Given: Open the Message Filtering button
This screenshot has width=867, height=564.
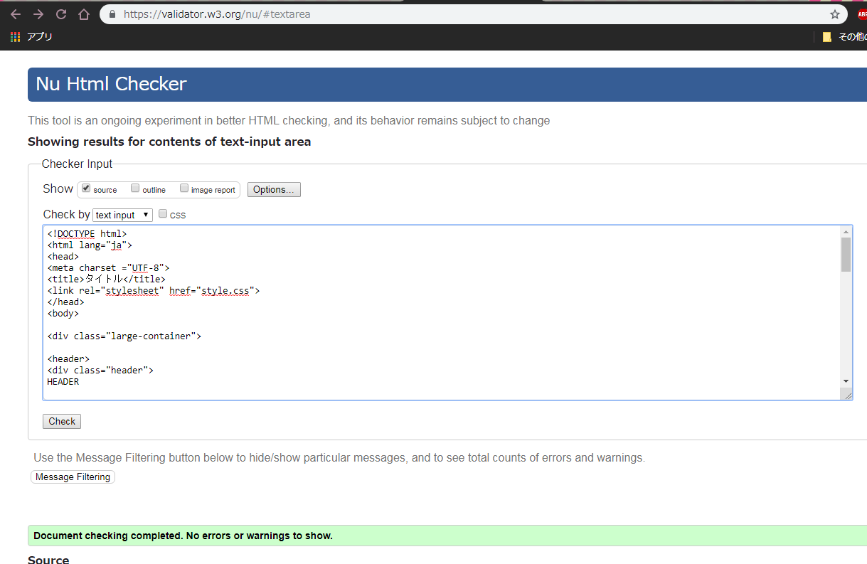Looking at the screenshot, I should pos(73,477).
